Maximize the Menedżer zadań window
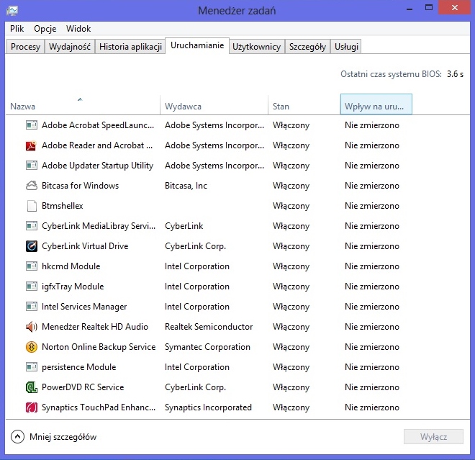The height and width of the screenshot is (460, 475). point(429,8)
